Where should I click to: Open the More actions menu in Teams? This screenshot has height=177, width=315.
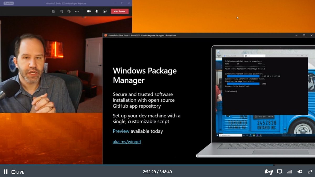(77, 11)
